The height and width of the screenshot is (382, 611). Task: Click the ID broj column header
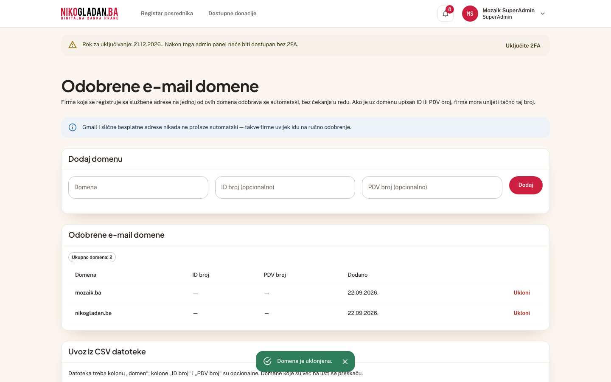201,275
